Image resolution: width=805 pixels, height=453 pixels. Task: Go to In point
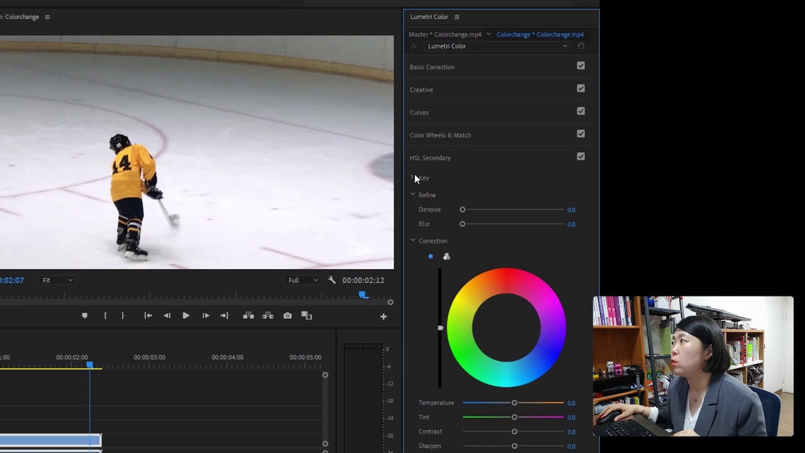coord(148,316)
